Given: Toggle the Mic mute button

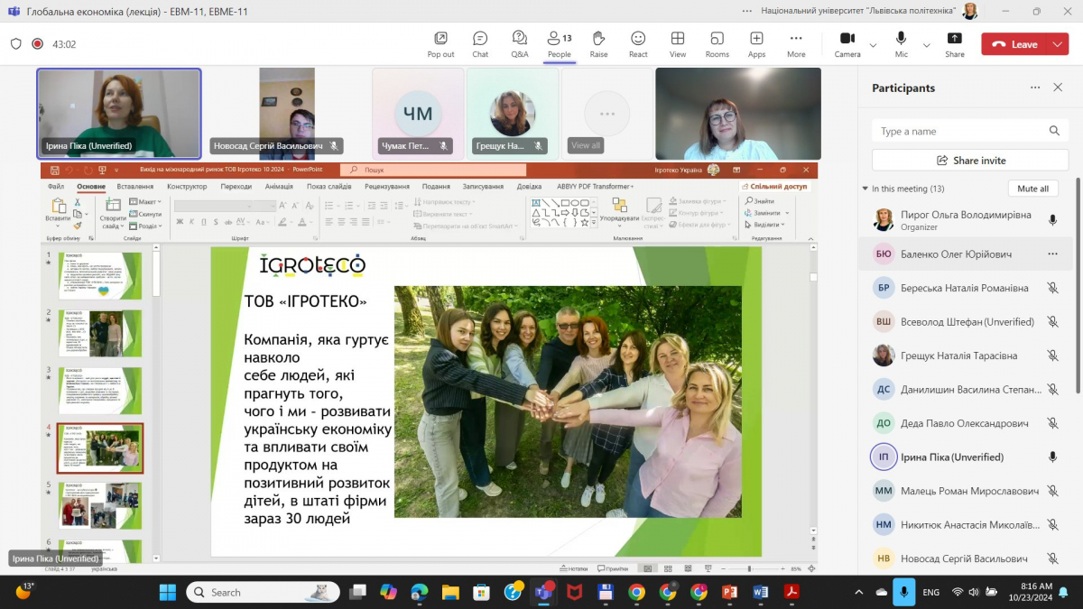Looking at the screenshot, I should 901,43.
